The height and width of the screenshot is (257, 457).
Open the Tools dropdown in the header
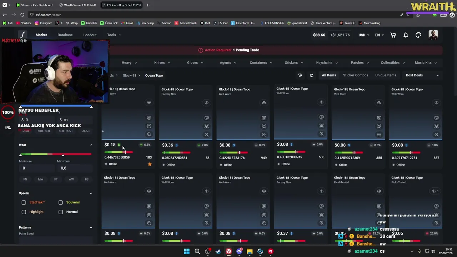[x=114, y=35]
